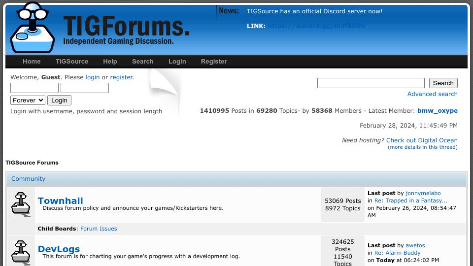
Task: Open the Townhall board
Action: point(60,200)
